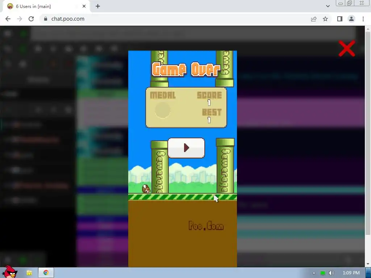View site security lock info

point(46,19)
